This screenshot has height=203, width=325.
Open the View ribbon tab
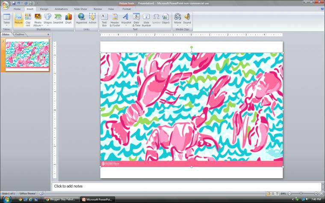111,9
